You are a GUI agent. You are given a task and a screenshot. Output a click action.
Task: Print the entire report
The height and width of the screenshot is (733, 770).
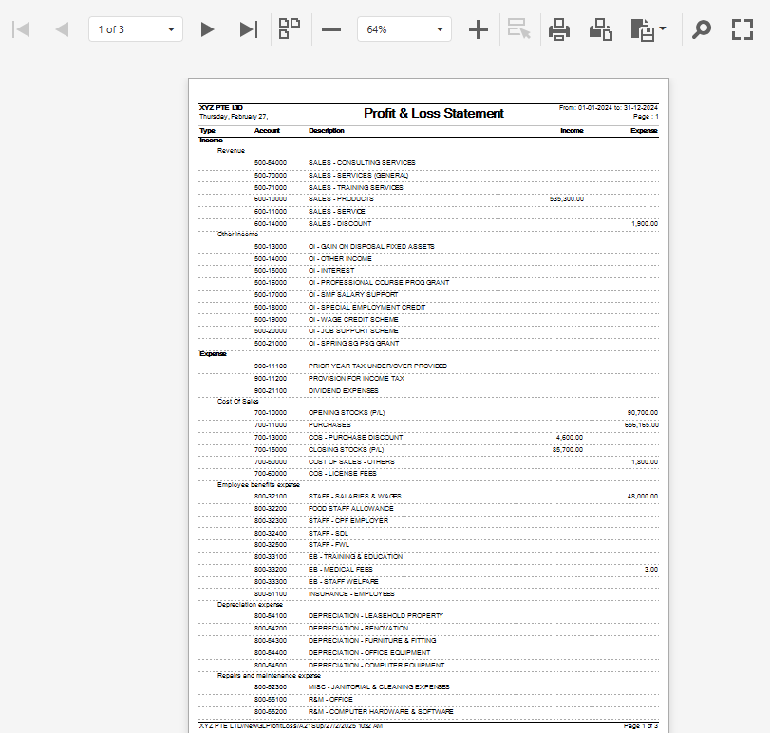559,29
